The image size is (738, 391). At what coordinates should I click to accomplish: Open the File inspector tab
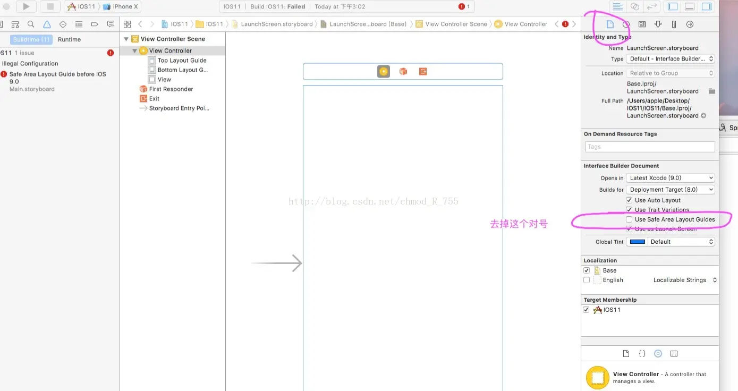pos(610,24)
